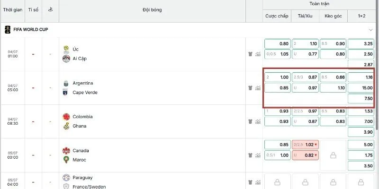Pick draw odds 7.50 for Argentina match
Image resolution: width=379 pixels, height=189 pixels.
click(x=361, y=99)
